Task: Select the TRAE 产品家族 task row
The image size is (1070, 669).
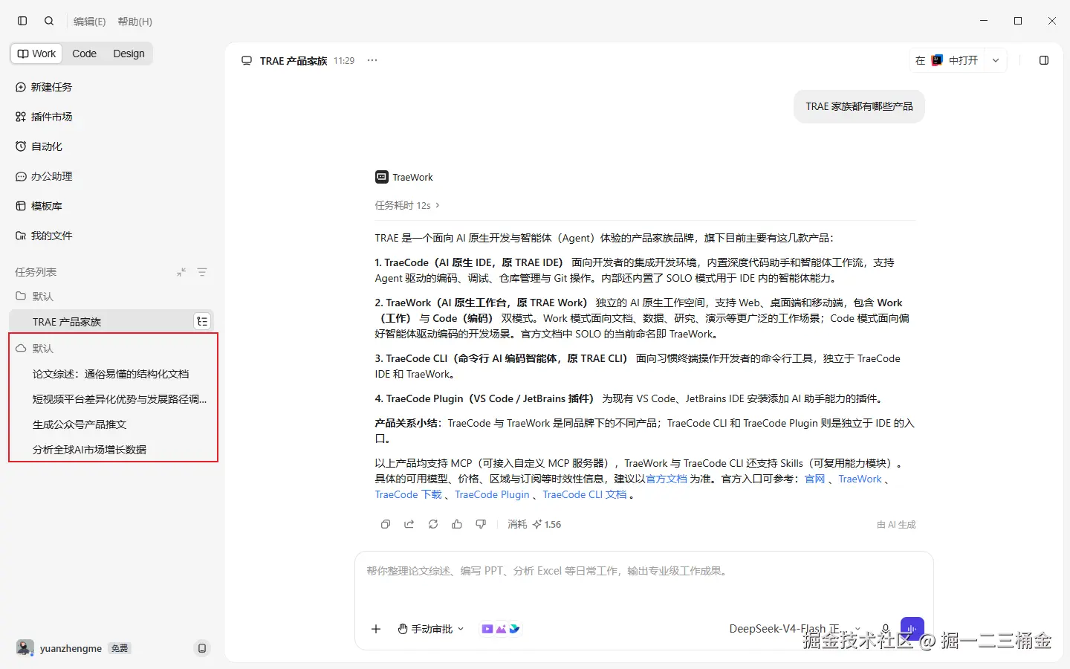Action: pos(111,321)
